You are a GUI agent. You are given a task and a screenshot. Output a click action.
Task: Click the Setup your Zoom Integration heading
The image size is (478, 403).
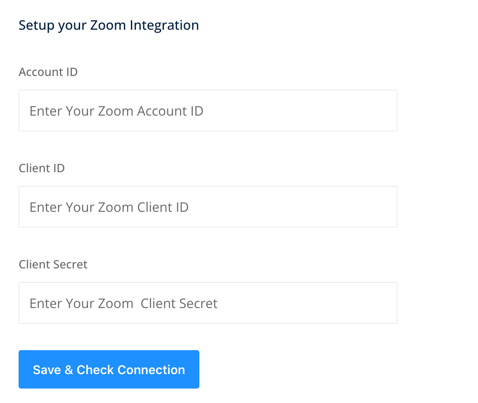[x=109, y=25]
